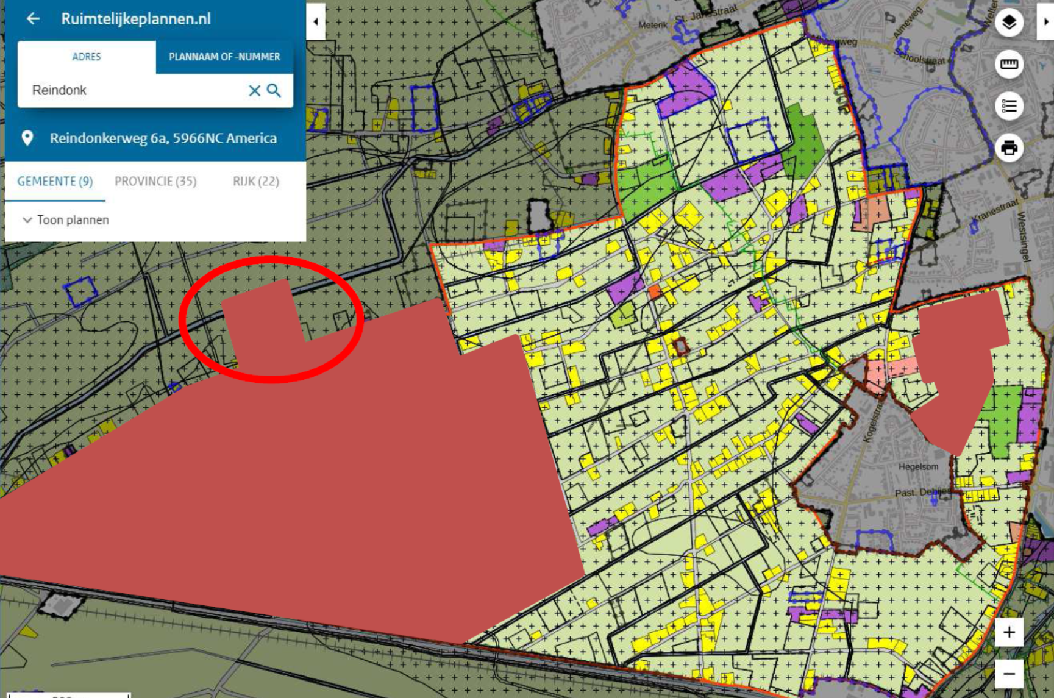Image resolution: width=1054 pixels, height=698 pixels.
Task: Expand the right side panel arrow
Action: point(1046,21)
